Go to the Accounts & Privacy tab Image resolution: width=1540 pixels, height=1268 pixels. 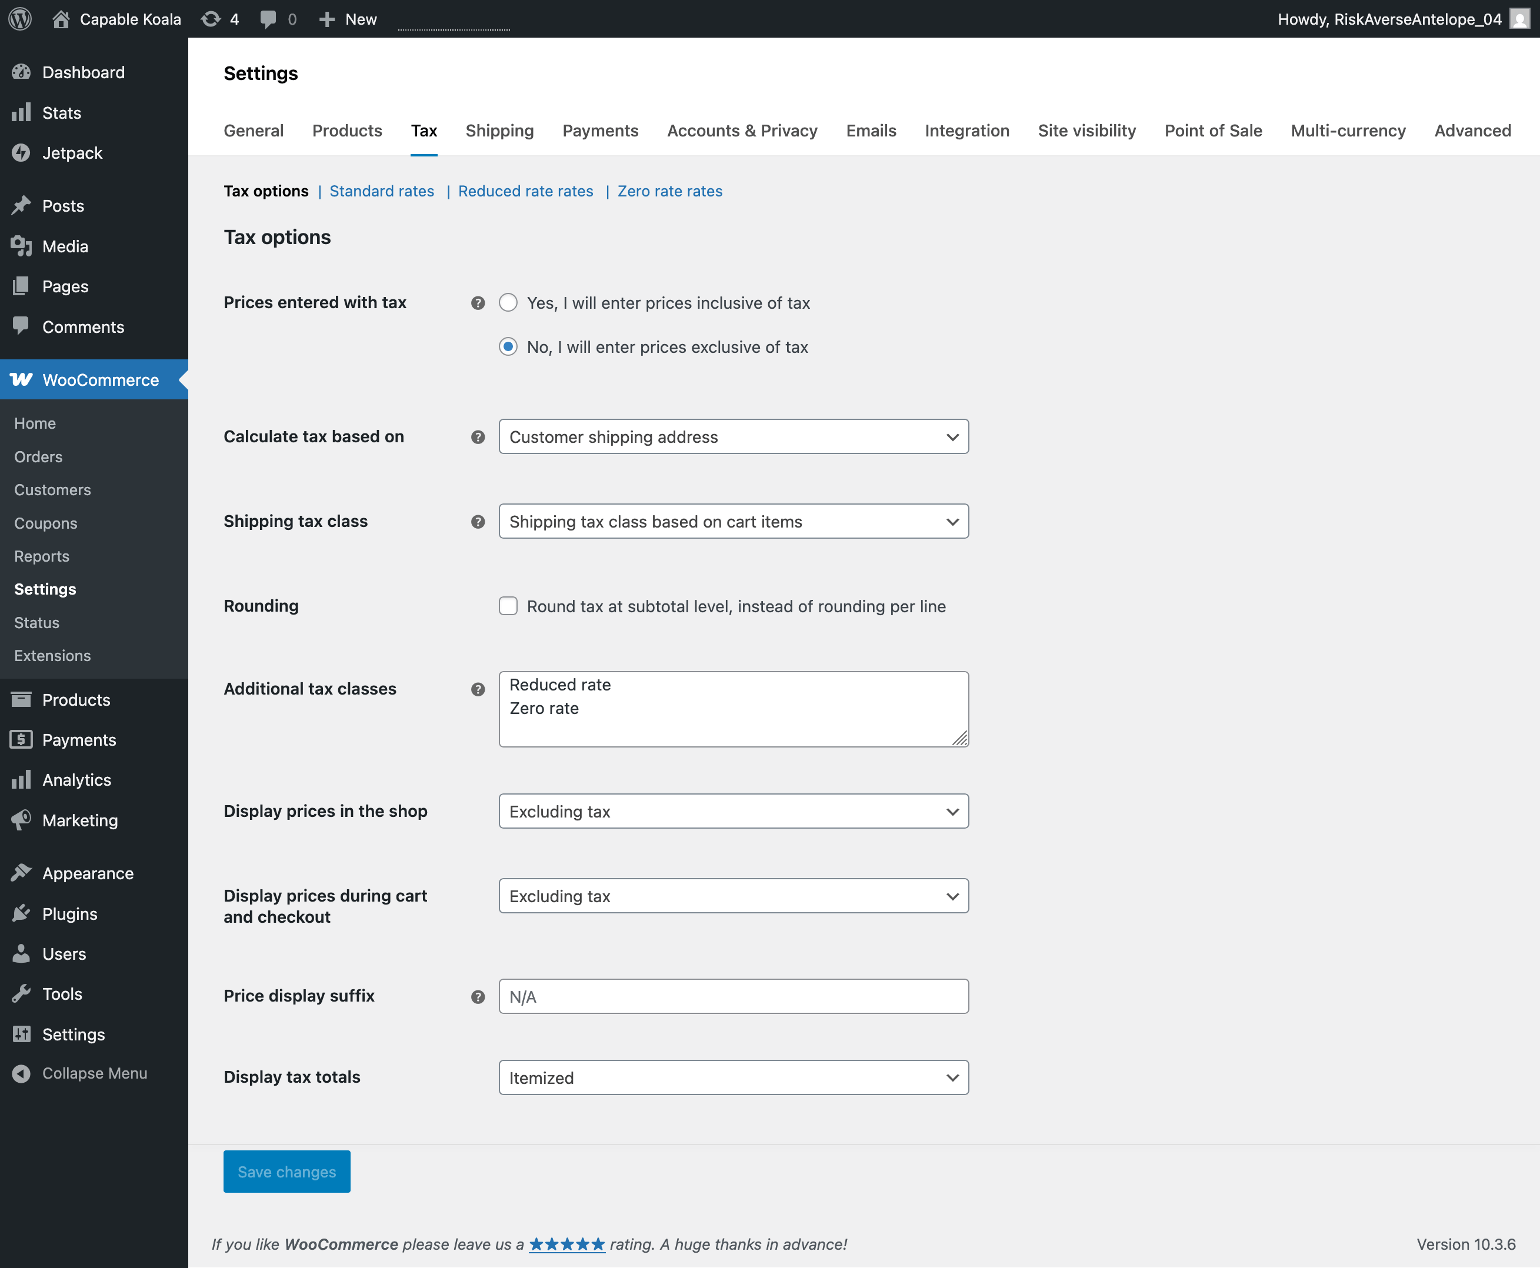tap(742, 131)
